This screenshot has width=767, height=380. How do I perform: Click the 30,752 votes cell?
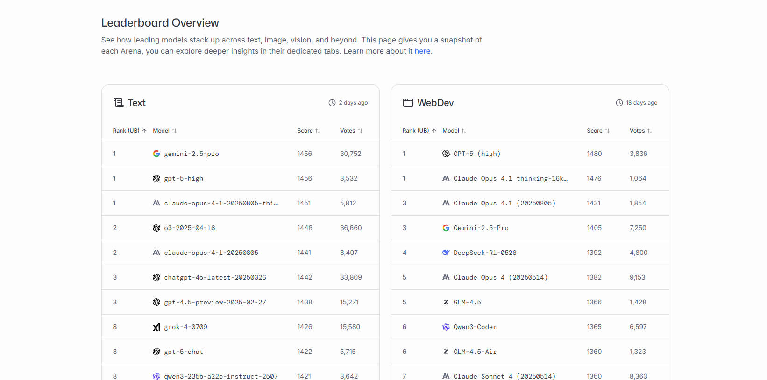[x=351, y=154]
